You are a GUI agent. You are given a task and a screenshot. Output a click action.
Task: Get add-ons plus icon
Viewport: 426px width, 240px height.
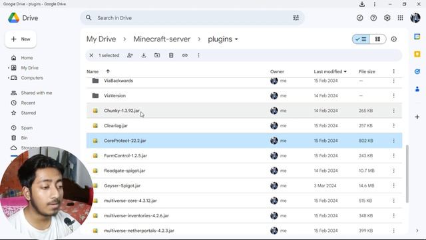tap(417, 117)
